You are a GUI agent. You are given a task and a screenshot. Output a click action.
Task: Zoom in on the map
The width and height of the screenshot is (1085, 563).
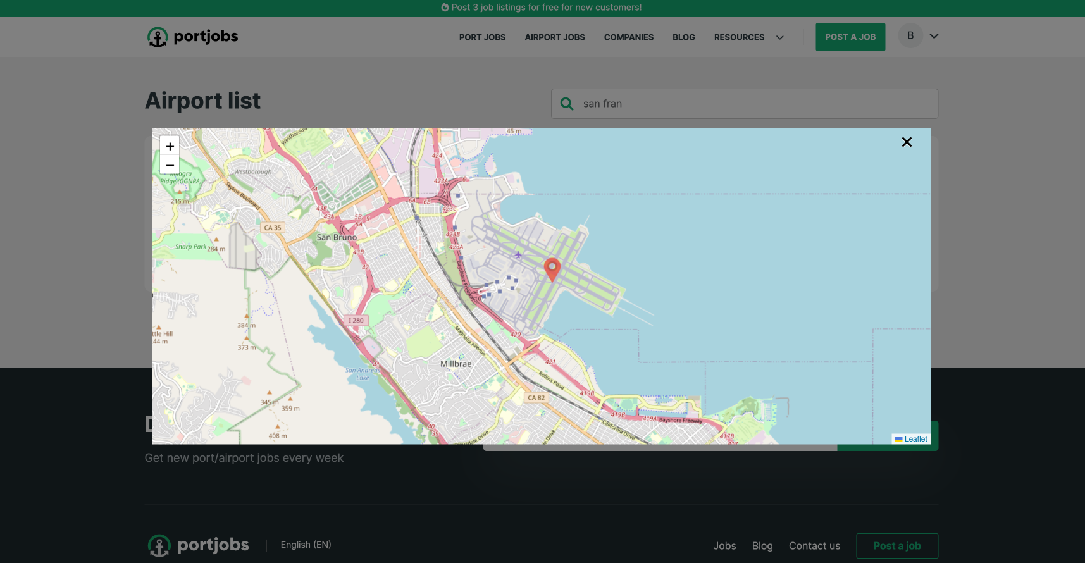tap(170, 146)
